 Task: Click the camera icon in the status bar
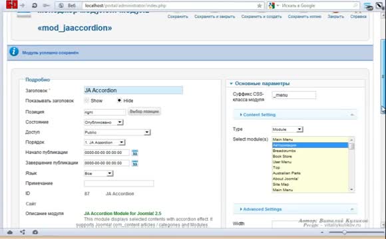[35, 232]
